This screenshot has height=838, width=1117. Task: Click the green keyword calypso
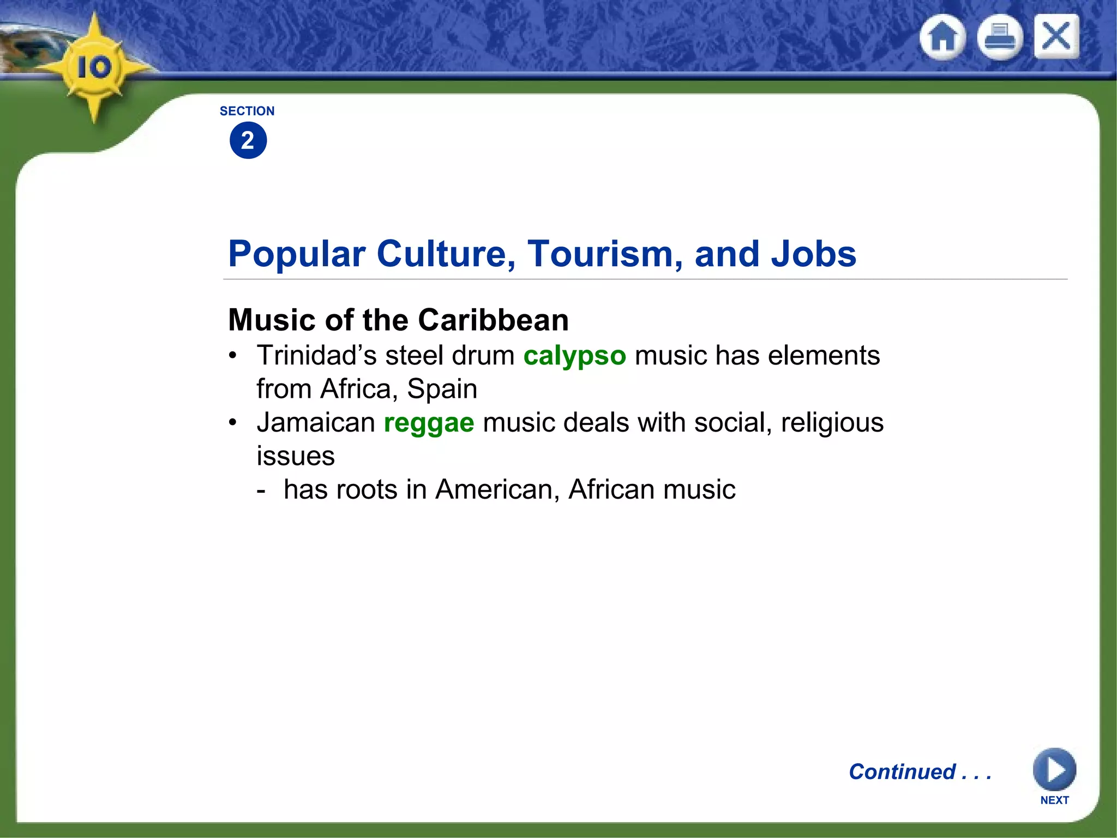tap(575, 357)
